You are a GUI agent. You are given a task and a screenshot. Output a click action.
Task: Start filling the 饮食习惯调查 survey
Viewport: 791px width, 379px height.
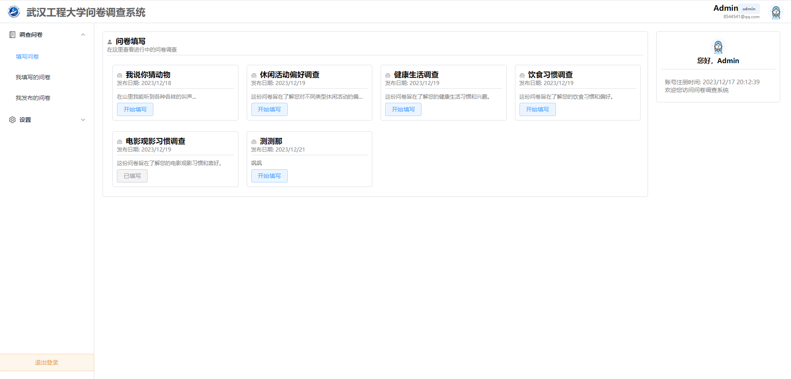click(537, 109)
